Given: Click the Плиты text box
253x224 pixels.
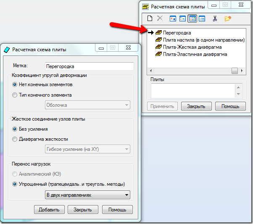Looking at the screenshot, I should 193,91.
